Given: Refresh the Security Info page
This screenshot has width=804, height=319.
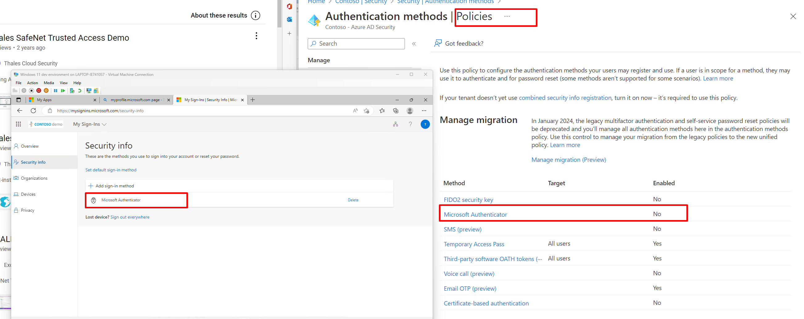Looking at the screenshot, I should [33, 110].
